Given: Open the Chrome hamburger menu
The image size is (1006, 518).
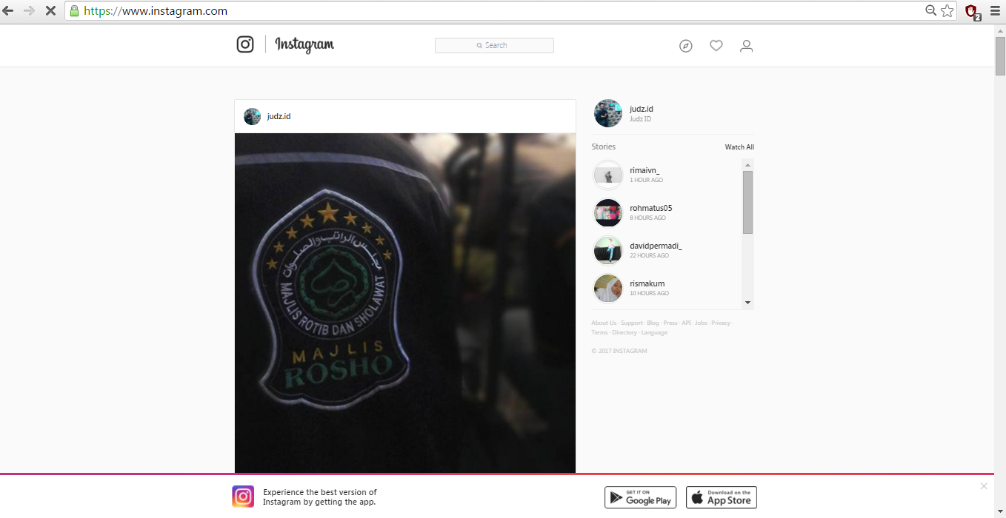Looking at the screenshot, I should [x=996, y=11].
